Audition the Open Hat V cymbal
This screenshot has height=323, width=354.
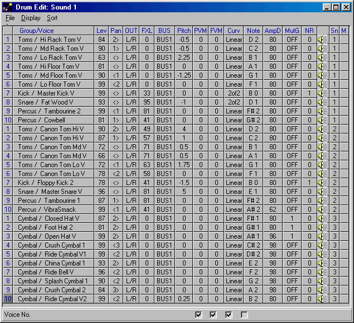[x=322, y=236]
